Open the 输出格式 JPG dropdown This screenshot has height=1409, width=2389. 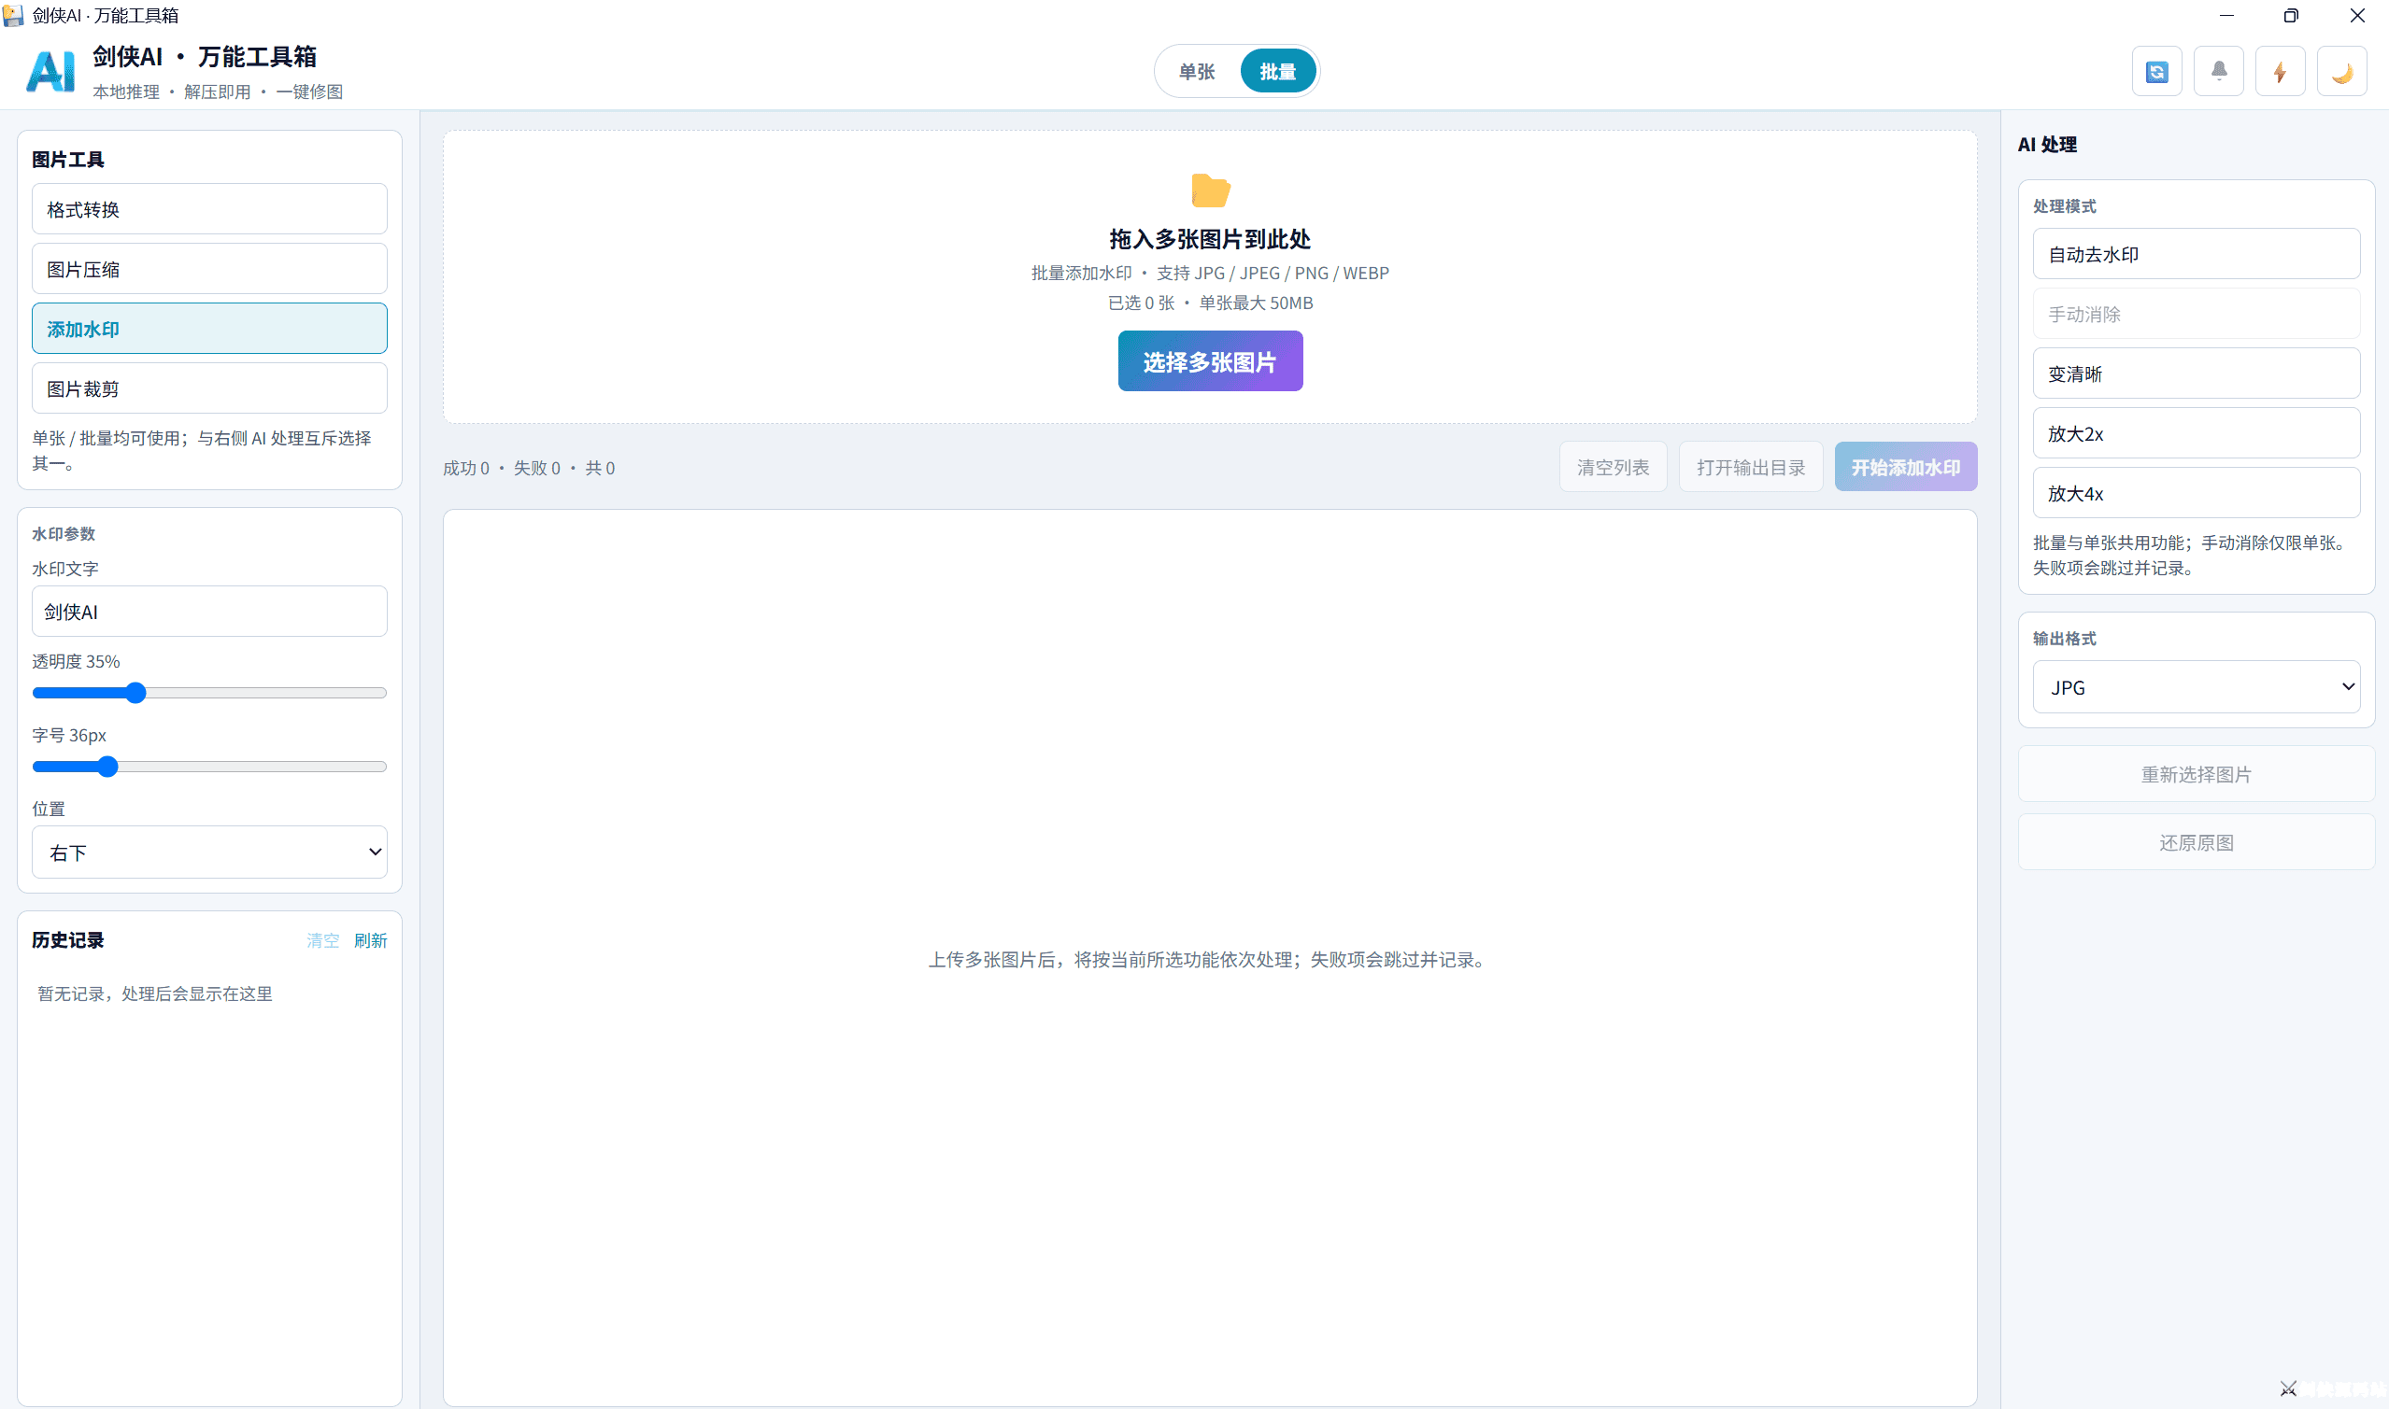tap(2196, 686)
